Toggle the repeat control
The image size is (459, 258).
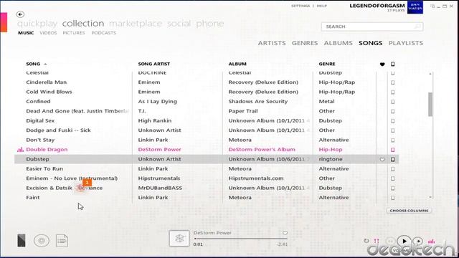[x=366, y=241]
